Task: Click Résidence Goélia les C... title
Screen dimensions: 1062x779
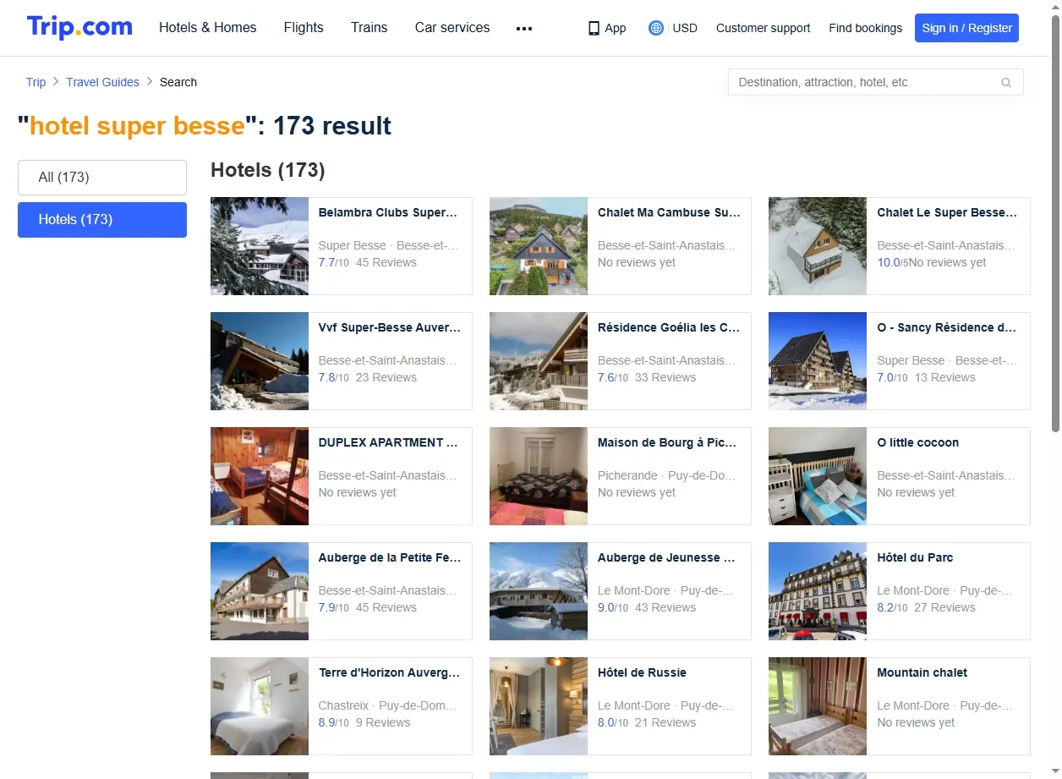Action: pos(669,328)
